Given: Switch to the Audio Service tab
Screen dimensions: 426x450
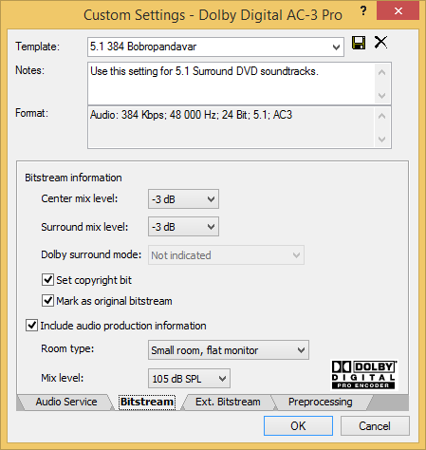Looking at the screenshot, I should click(66, 402).
